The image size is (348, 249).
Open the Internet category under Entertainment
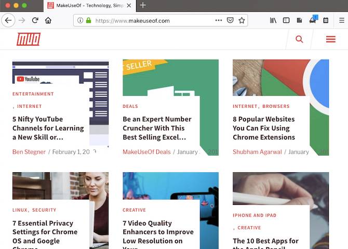[x=30, y=106]
